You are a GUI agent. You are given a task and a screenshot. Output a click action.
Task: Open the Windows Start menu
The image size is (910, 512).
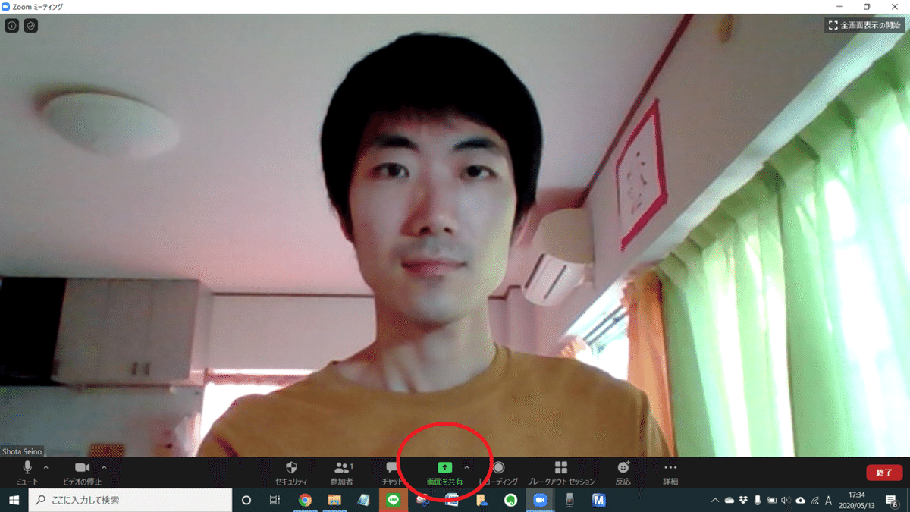click(x=14, y=500)
